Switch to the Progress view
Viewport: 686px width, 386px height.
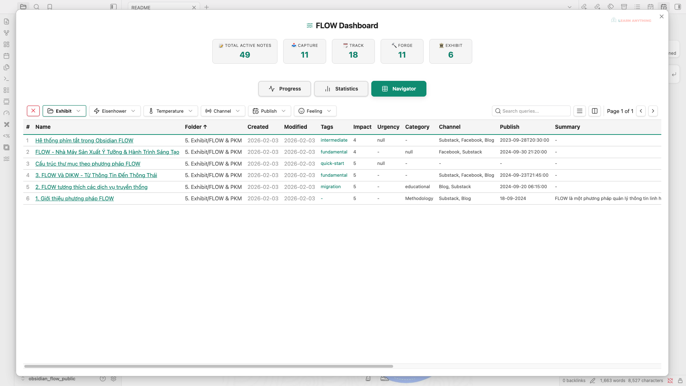[285, 89]
